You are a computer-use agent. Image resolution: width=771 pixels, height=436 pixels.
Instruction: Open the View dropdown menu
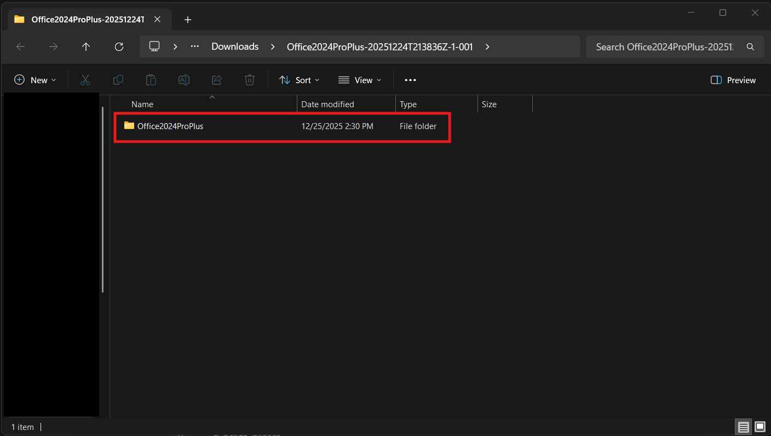tap(360, 80)
